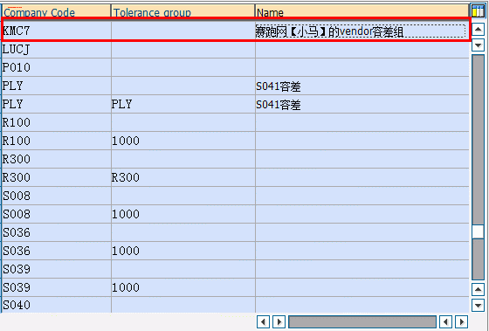Click the vertical scrollbar thumb
Screen dimensions: 489x331
[478, 231]
